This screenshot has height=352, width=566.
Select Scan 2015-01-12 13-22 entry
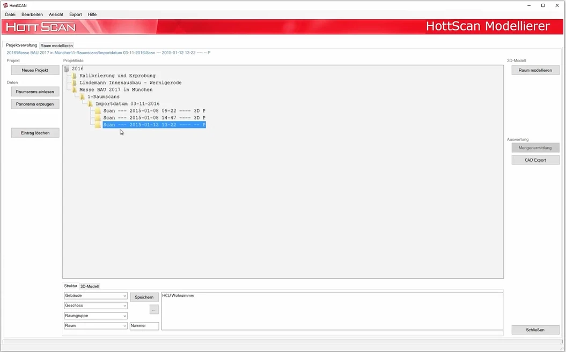pyautogui.click(x=155, y=125)
